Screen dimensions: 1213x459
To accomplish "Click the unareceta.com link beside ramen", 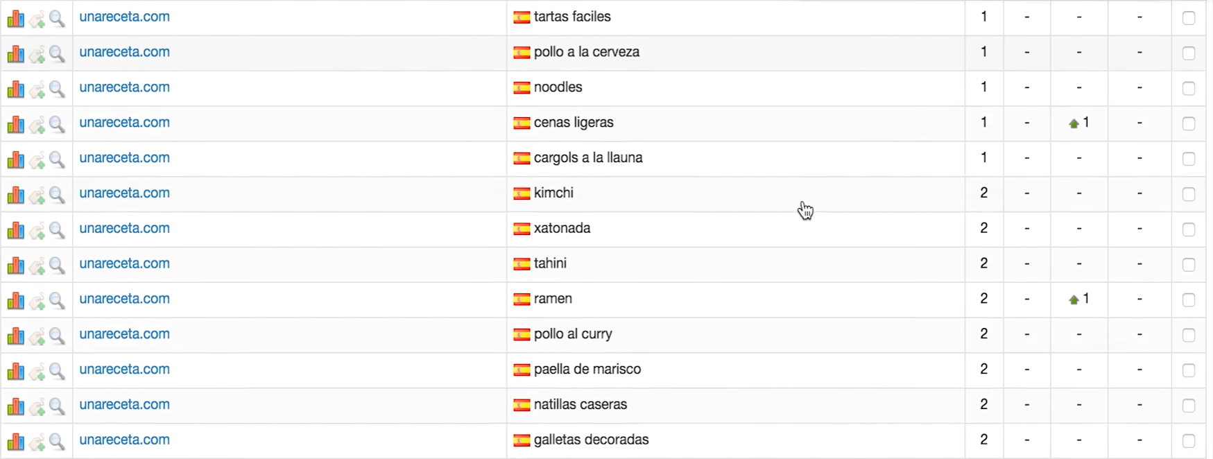I will click(x=124, y=299).
